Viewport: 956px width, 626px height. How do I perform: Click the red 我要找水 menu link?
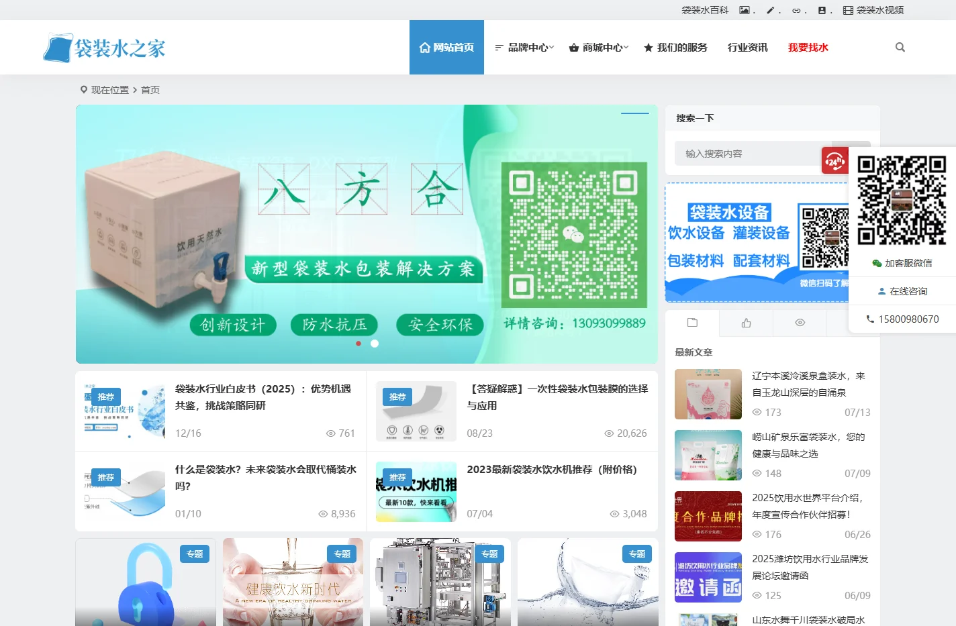click(808, 47)
